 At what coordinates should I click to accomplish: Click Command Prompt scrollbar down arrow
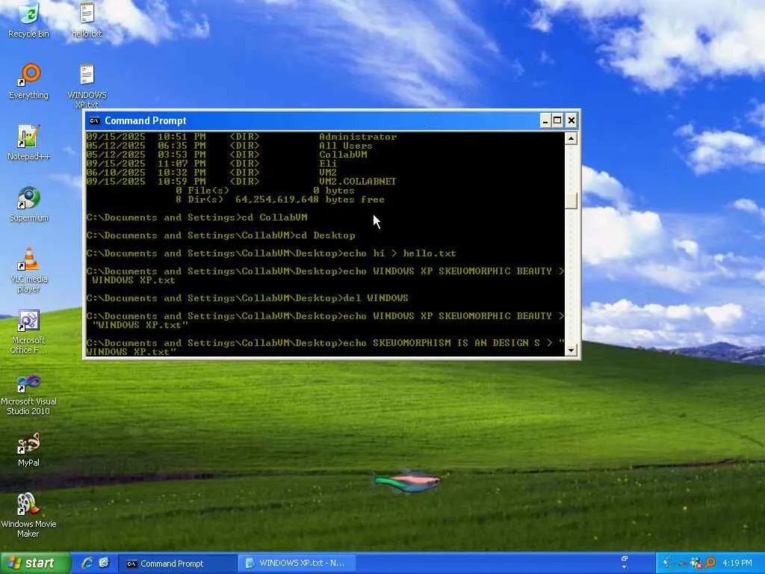(571, 350)
